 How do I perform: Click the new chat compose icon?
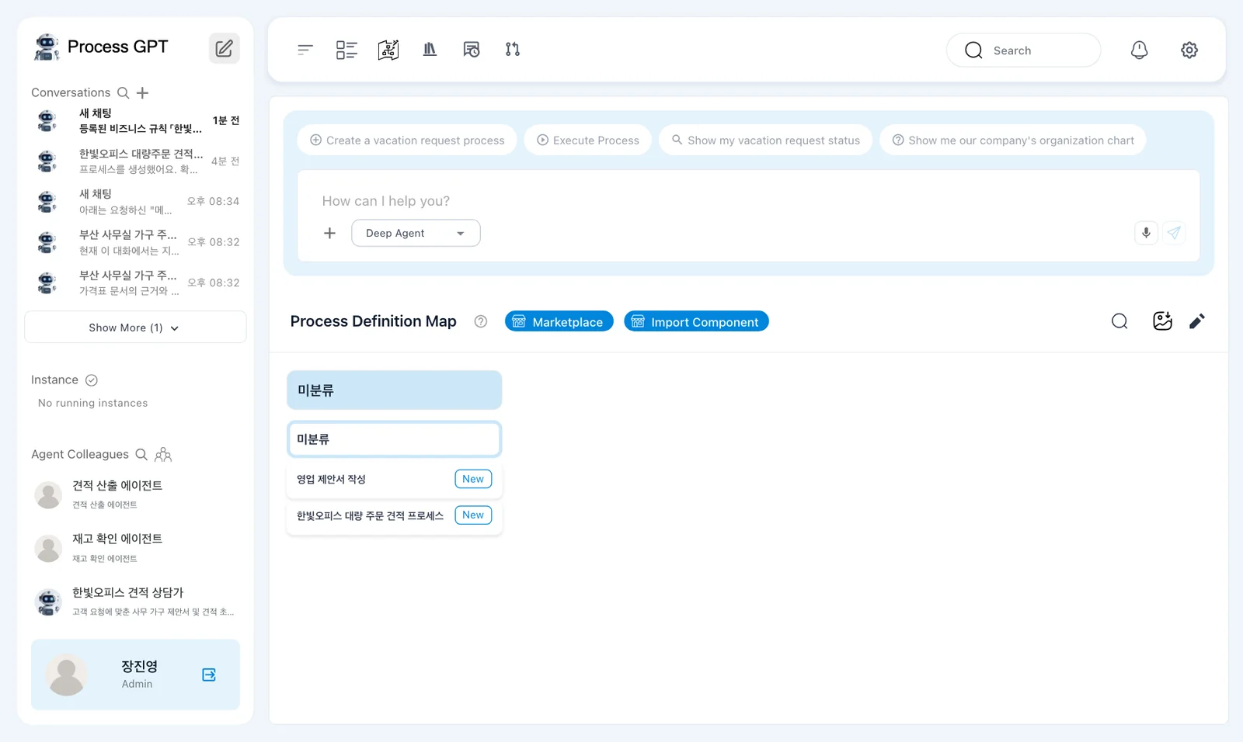pos(224,48)
